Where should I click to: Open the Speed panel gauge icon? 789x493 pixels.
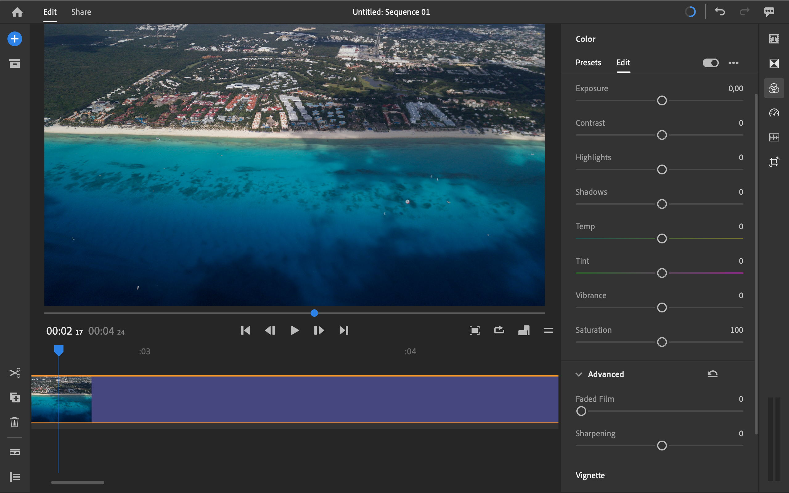tap(774, 113)
